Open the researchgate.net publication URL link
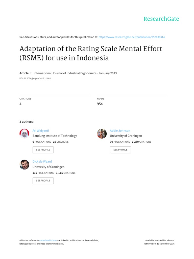Image resolution: width=194 pixels, height=259 pixels. pyautogui.click(x=131, y=37)
